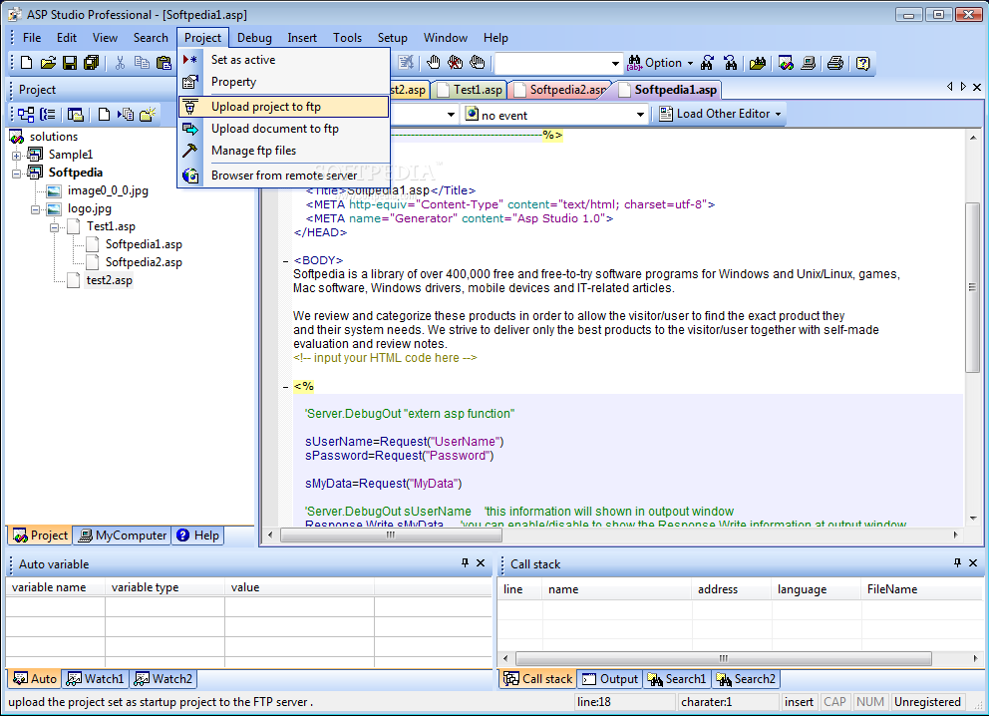Click the add existing files icon in Project toolbar
The height and width of the screenshot is (716, 989).
point(126,115)
